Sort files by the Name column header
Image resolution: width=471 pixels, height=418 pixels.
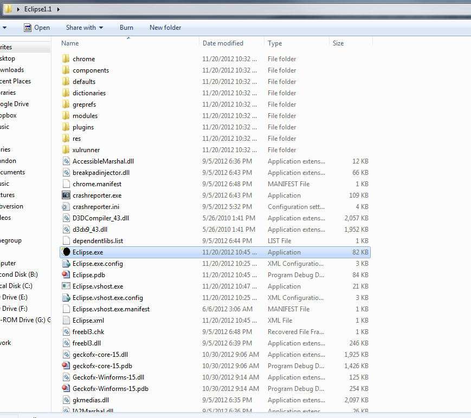click(x=70, y=43)
